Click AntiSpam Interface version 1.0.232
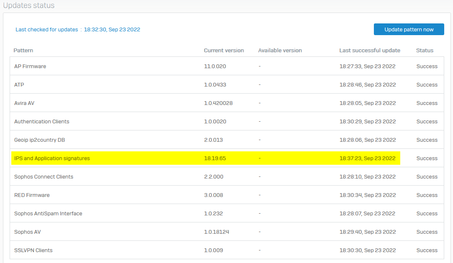 tap(213, 214)
